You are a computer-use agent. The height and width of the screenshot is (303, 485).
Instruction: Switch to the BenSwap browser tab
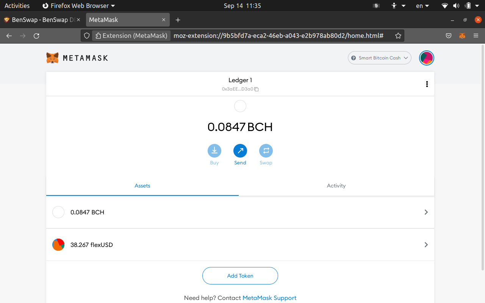(x=43, y=20)
